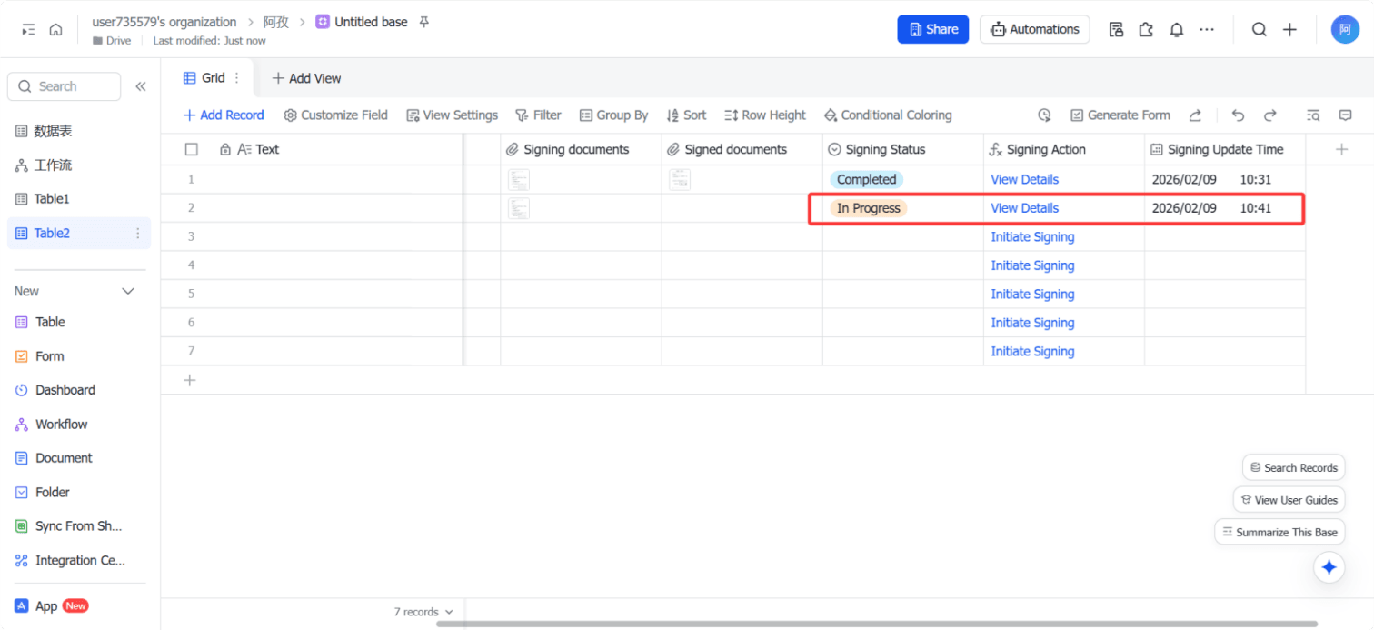Toggle the select-all checkbox in header
This screenshot has height=630, width=1374.
pos(191,149)
